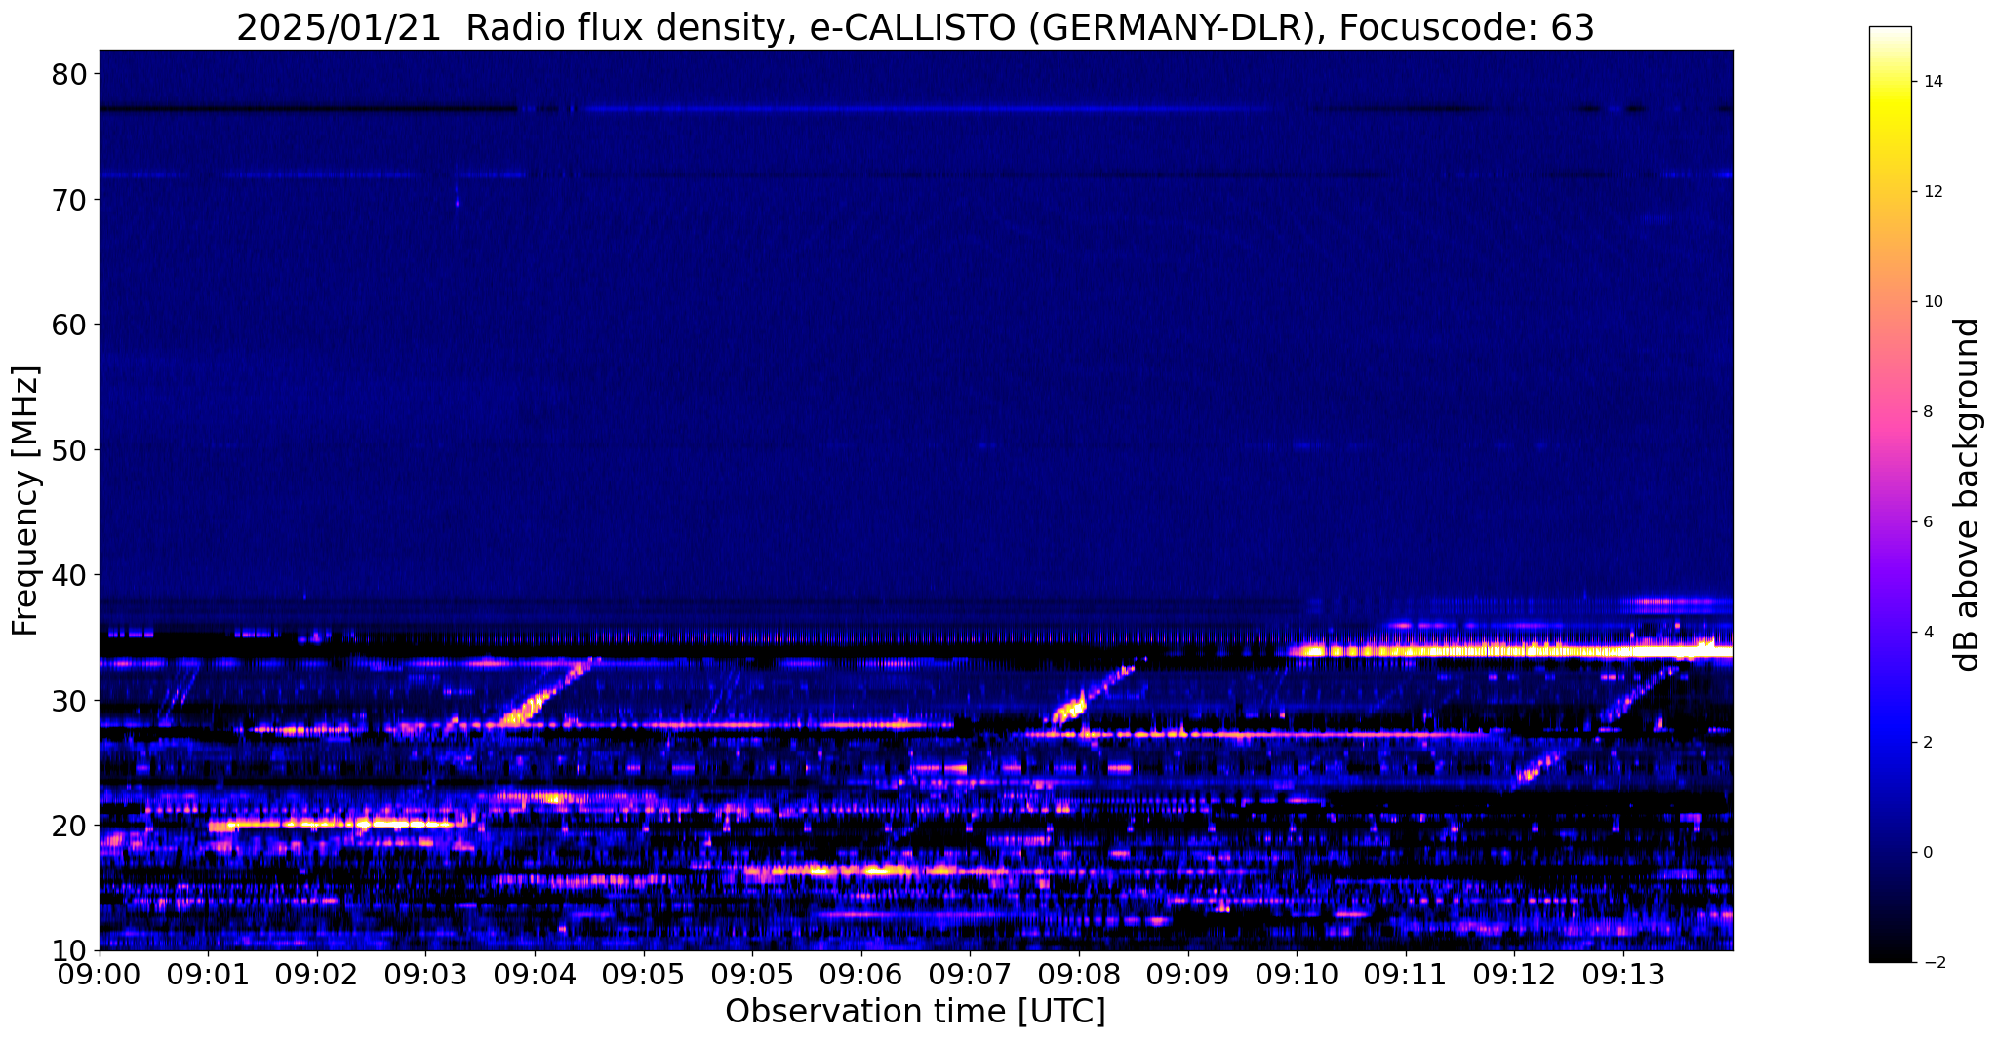The image size is (1997, 1040).
Task: Click the 09:07 time tick label
Action: (970, 975)
